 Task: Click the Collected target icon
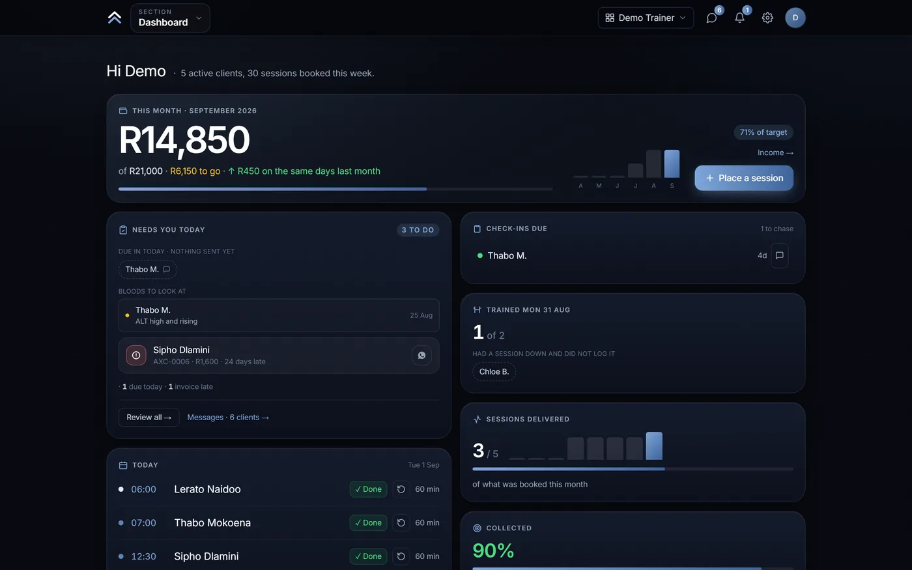pos(477,528)
